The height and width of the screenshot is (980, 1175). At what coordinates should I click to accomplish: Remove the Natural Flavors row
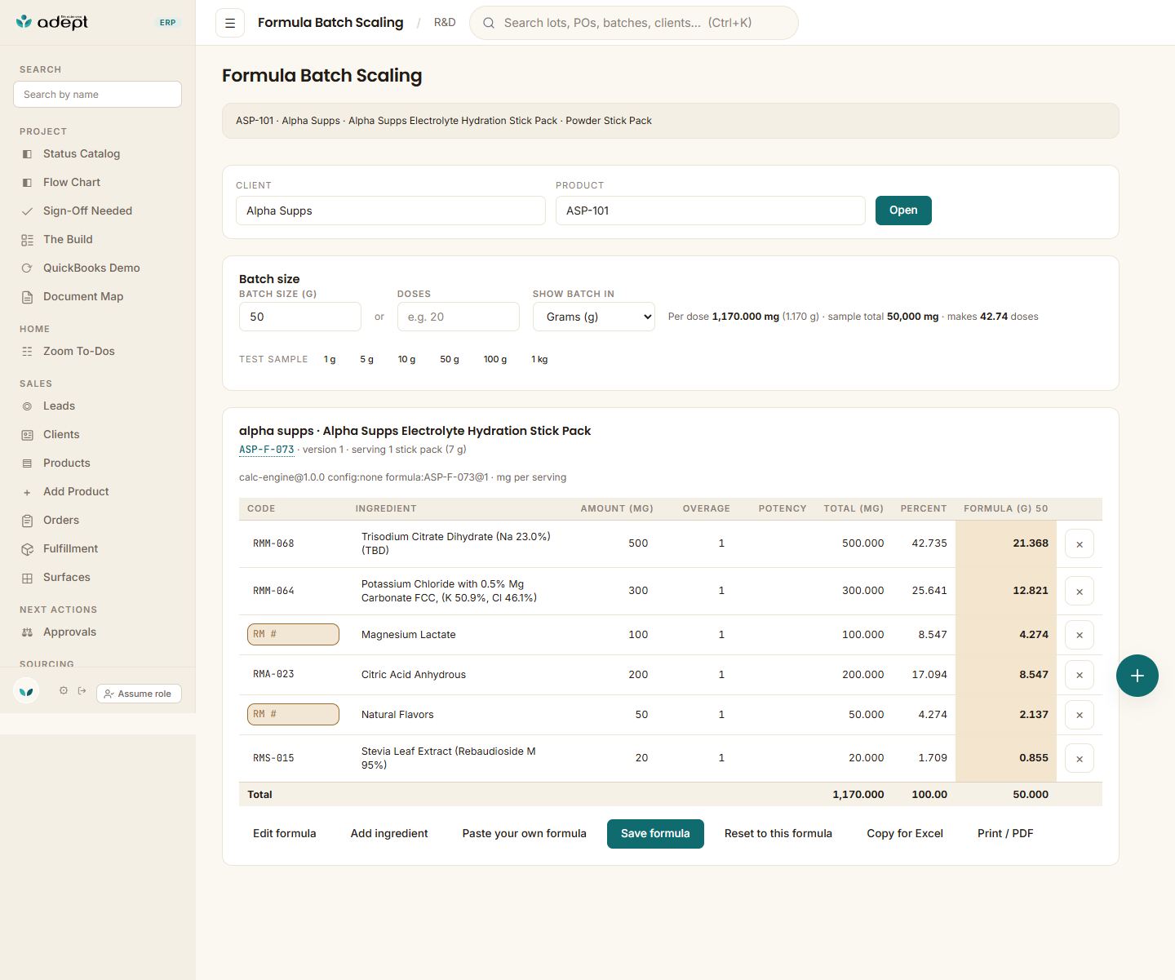click(1080, 715)
